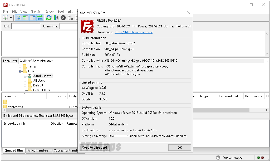Cancel the current operation icon
Image resolution: width=270 pixels, height=161 pixels.
pos(63,18)
